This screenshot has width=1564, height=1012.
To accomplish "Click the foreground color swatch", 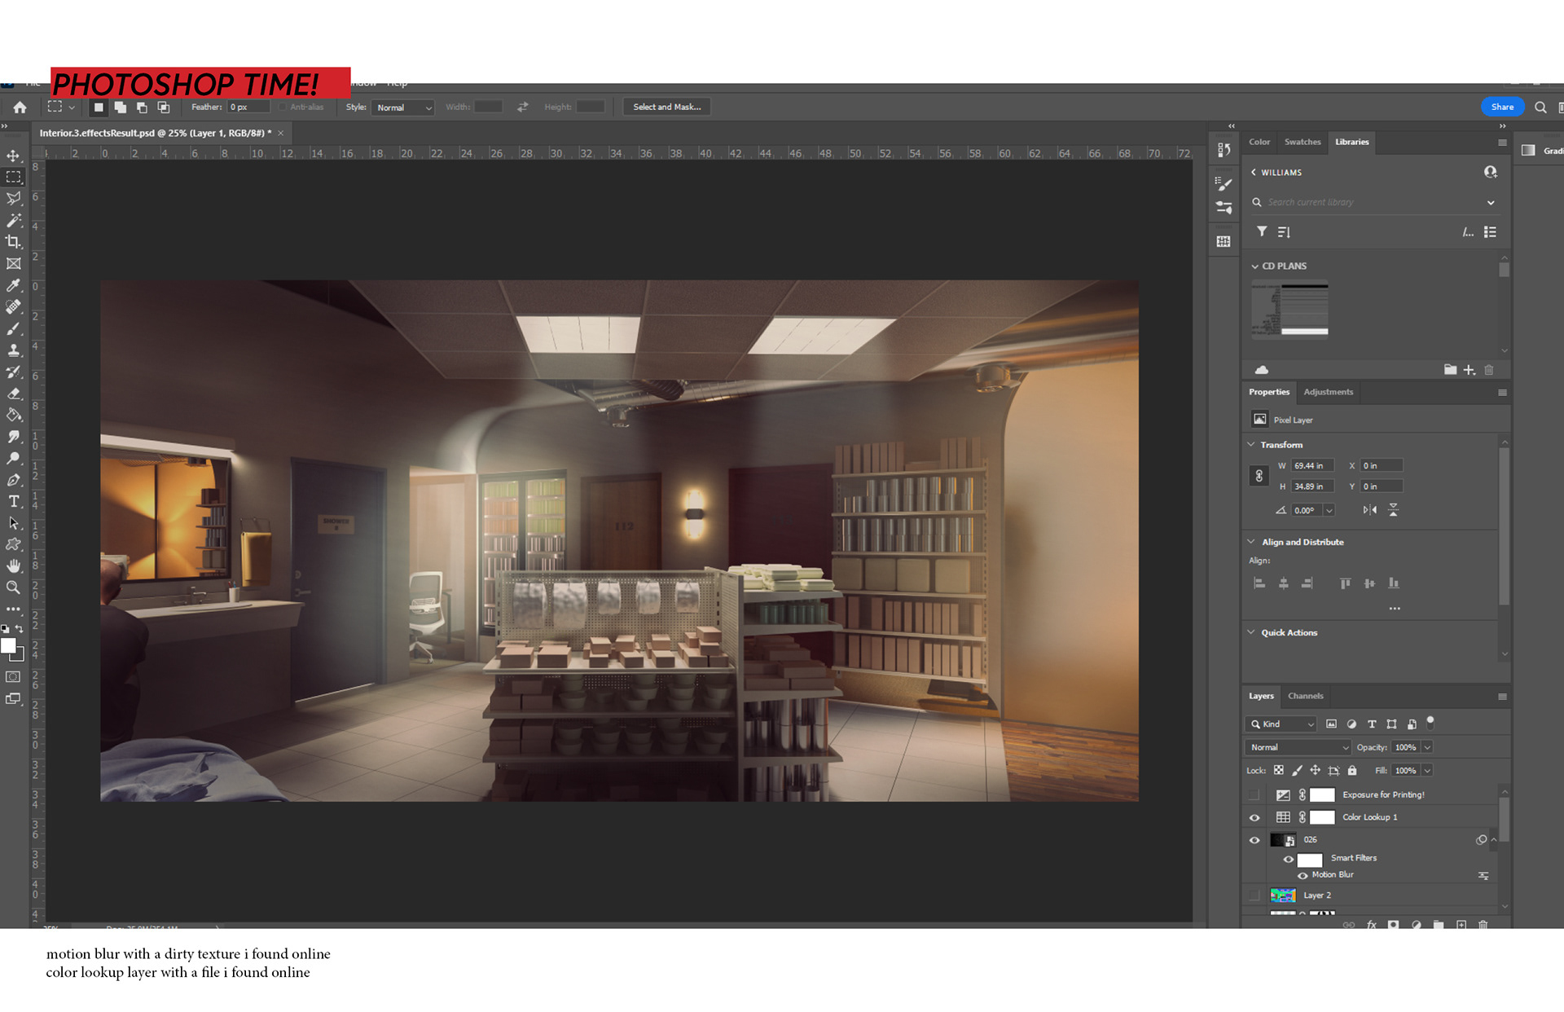I will click(x=9, y=646).
